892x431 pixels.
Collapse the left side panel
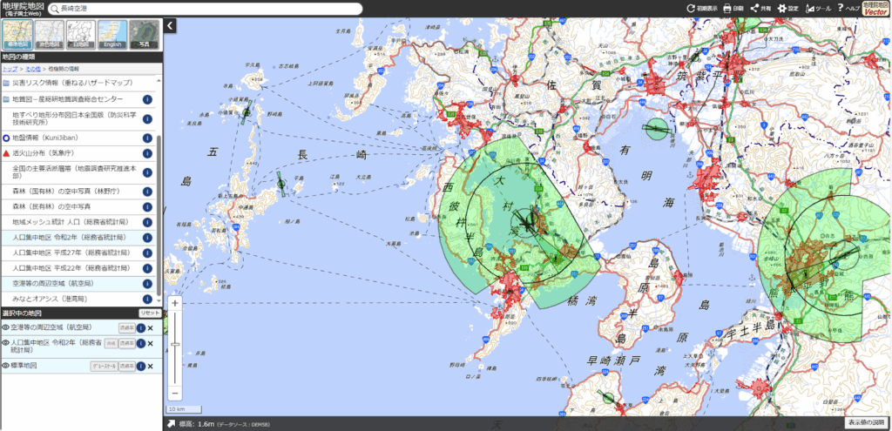[x=171, y=25]
